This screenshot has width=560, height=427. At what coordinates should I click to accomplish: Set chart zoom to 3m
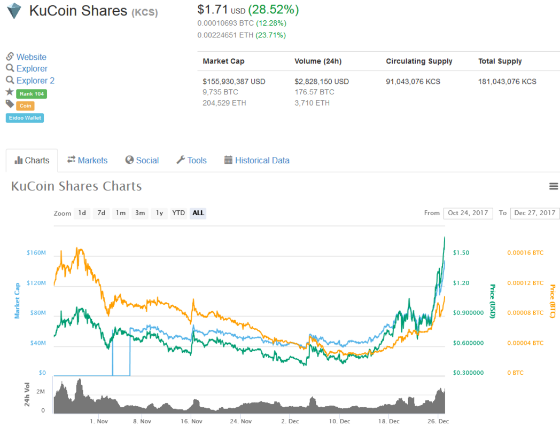[x=140, y=213]
